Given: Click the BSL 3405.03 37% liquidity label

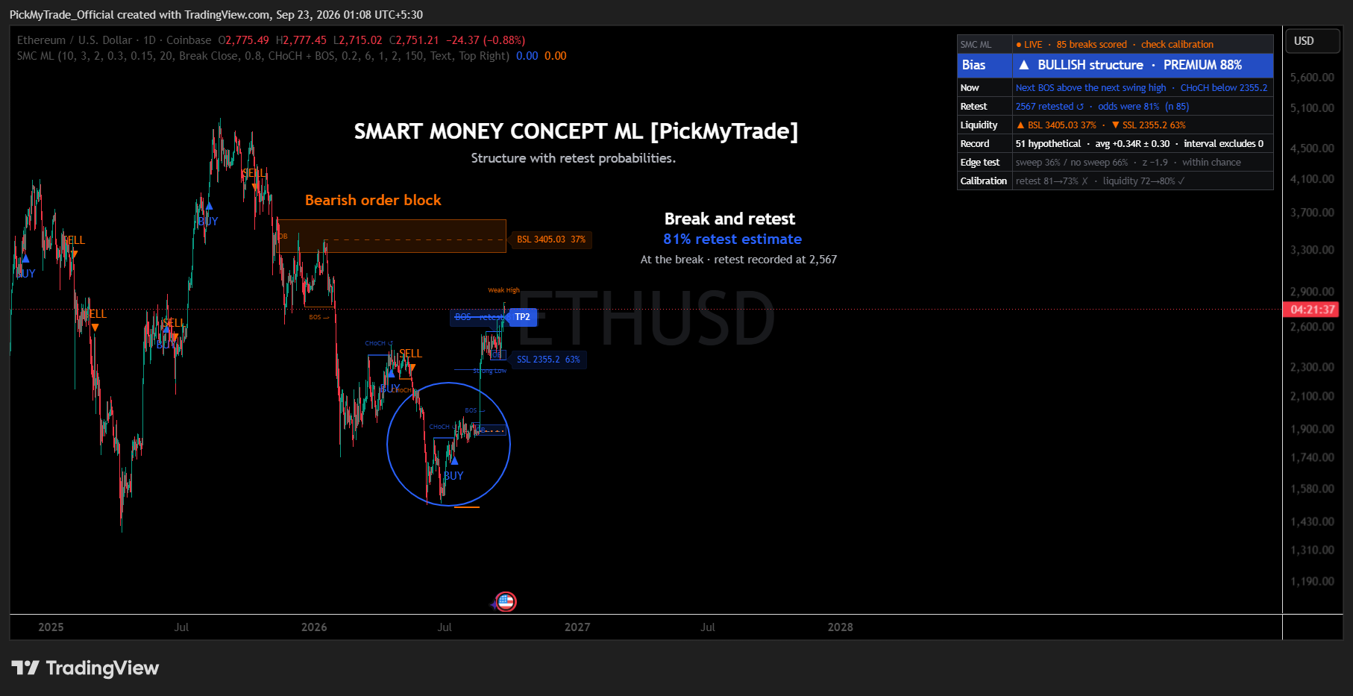Looking at the screenshot, I should 551,239.
